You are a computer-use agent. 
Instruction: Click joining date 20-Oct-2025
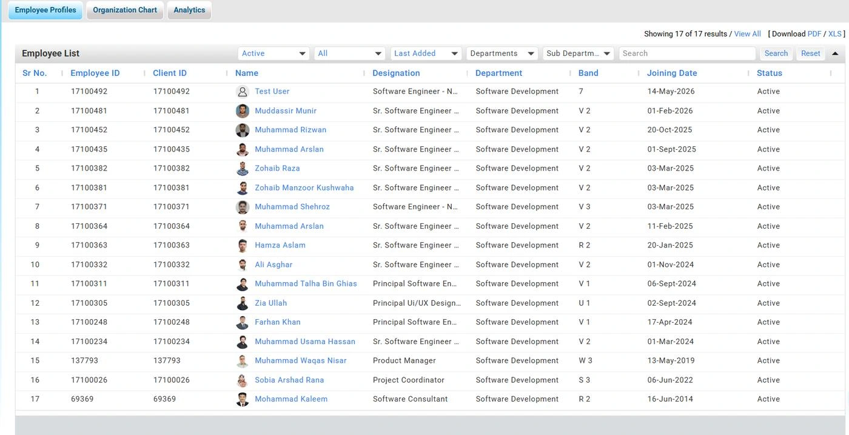pos(670,130)
